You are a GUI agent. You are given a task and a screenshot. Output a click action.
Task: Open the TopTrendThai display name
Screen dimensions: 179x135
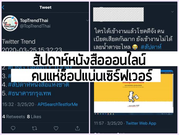click(x=34, y=20)
